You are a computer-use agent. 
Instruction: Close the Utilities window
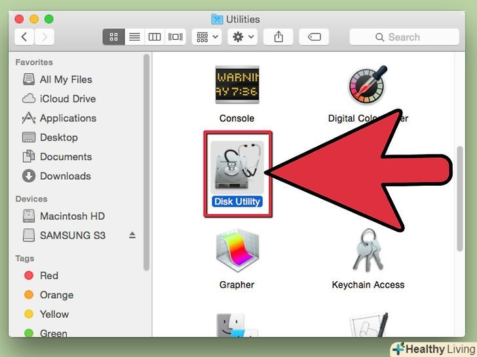(19, 19)
